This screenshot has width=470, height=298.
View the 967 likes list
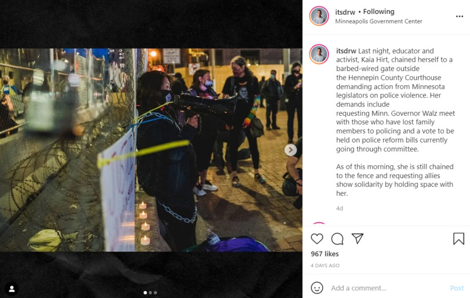click(x=325, y=254)
